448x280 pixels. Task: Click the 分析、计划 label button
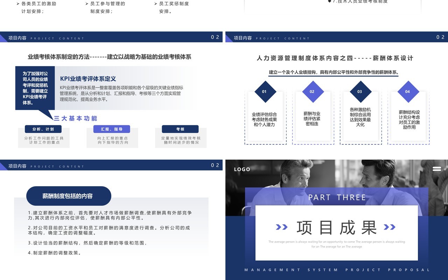click(x=43, y=129)
